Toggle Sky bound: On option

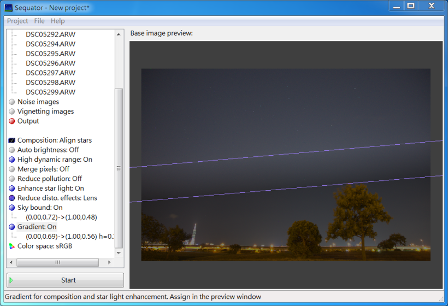pos(40,208)
